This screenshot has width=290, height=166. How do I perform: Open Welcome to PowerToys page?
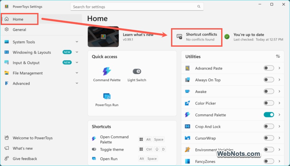click(41, 138)
